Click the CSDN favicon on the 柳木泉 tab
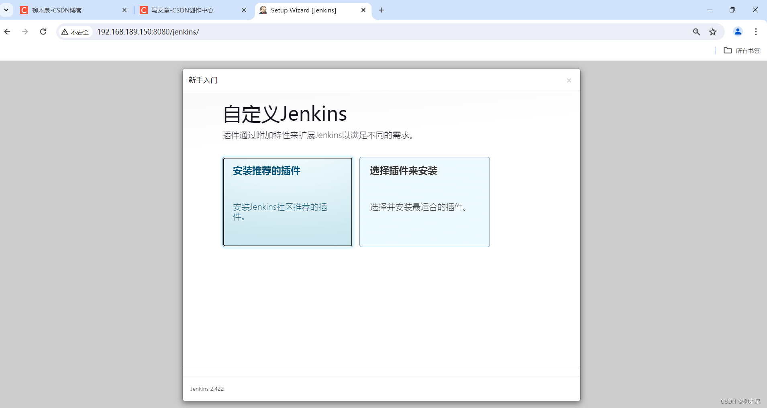This screenshot has height=408, width=767. point(24,10)
